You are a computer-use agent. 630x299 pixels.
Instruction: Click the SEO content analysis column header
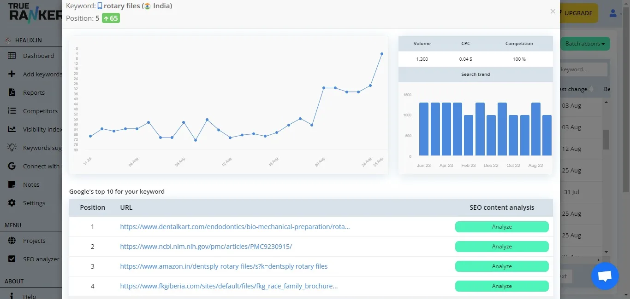coord(502,207)
